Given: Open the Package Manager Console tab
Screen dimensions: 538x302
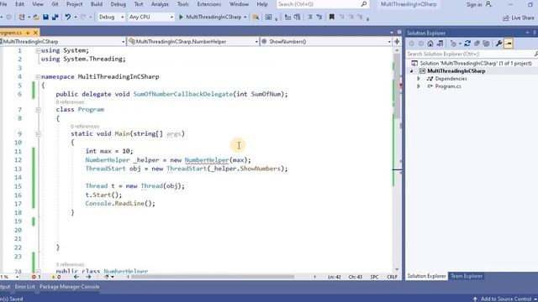Looking at the screenshot, I should pos(69,287).
